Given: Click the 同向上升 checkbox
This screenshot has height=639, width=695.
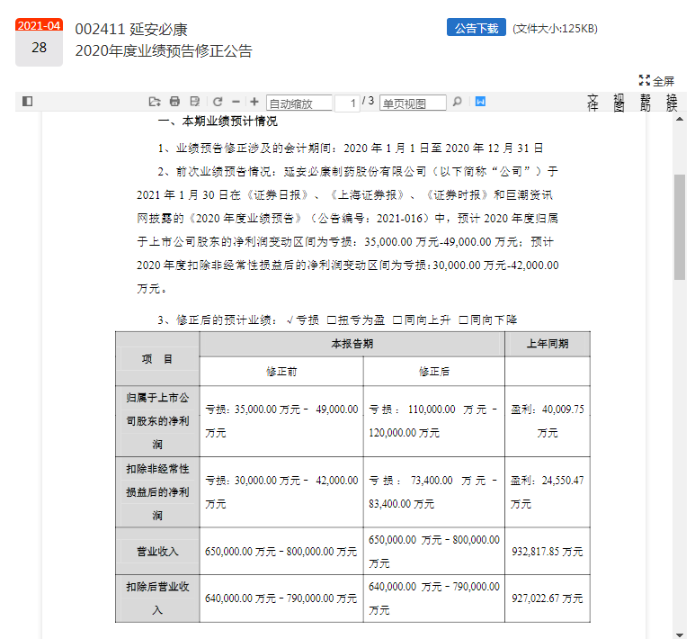Looking at the screenshot, I should click(397, 319).
